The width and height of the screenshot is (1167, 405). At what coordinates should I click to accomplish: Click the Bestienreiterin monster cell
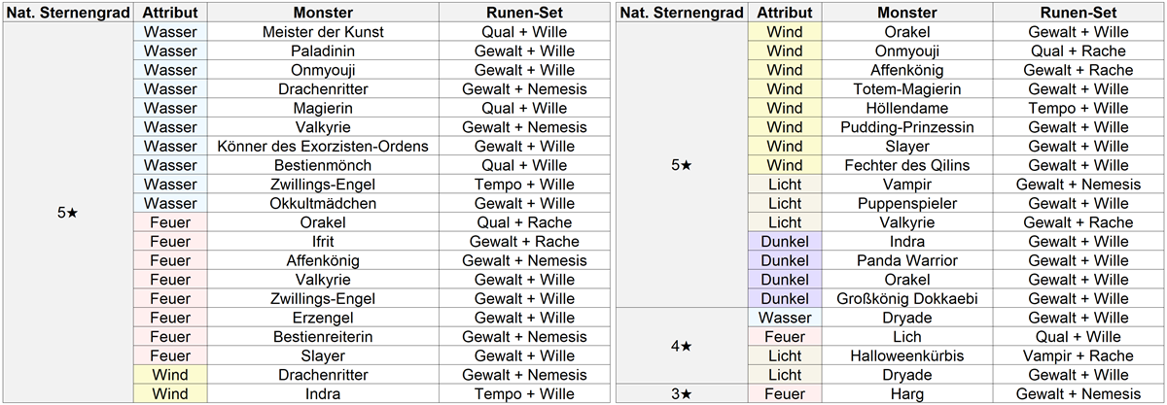pos(323,336)
